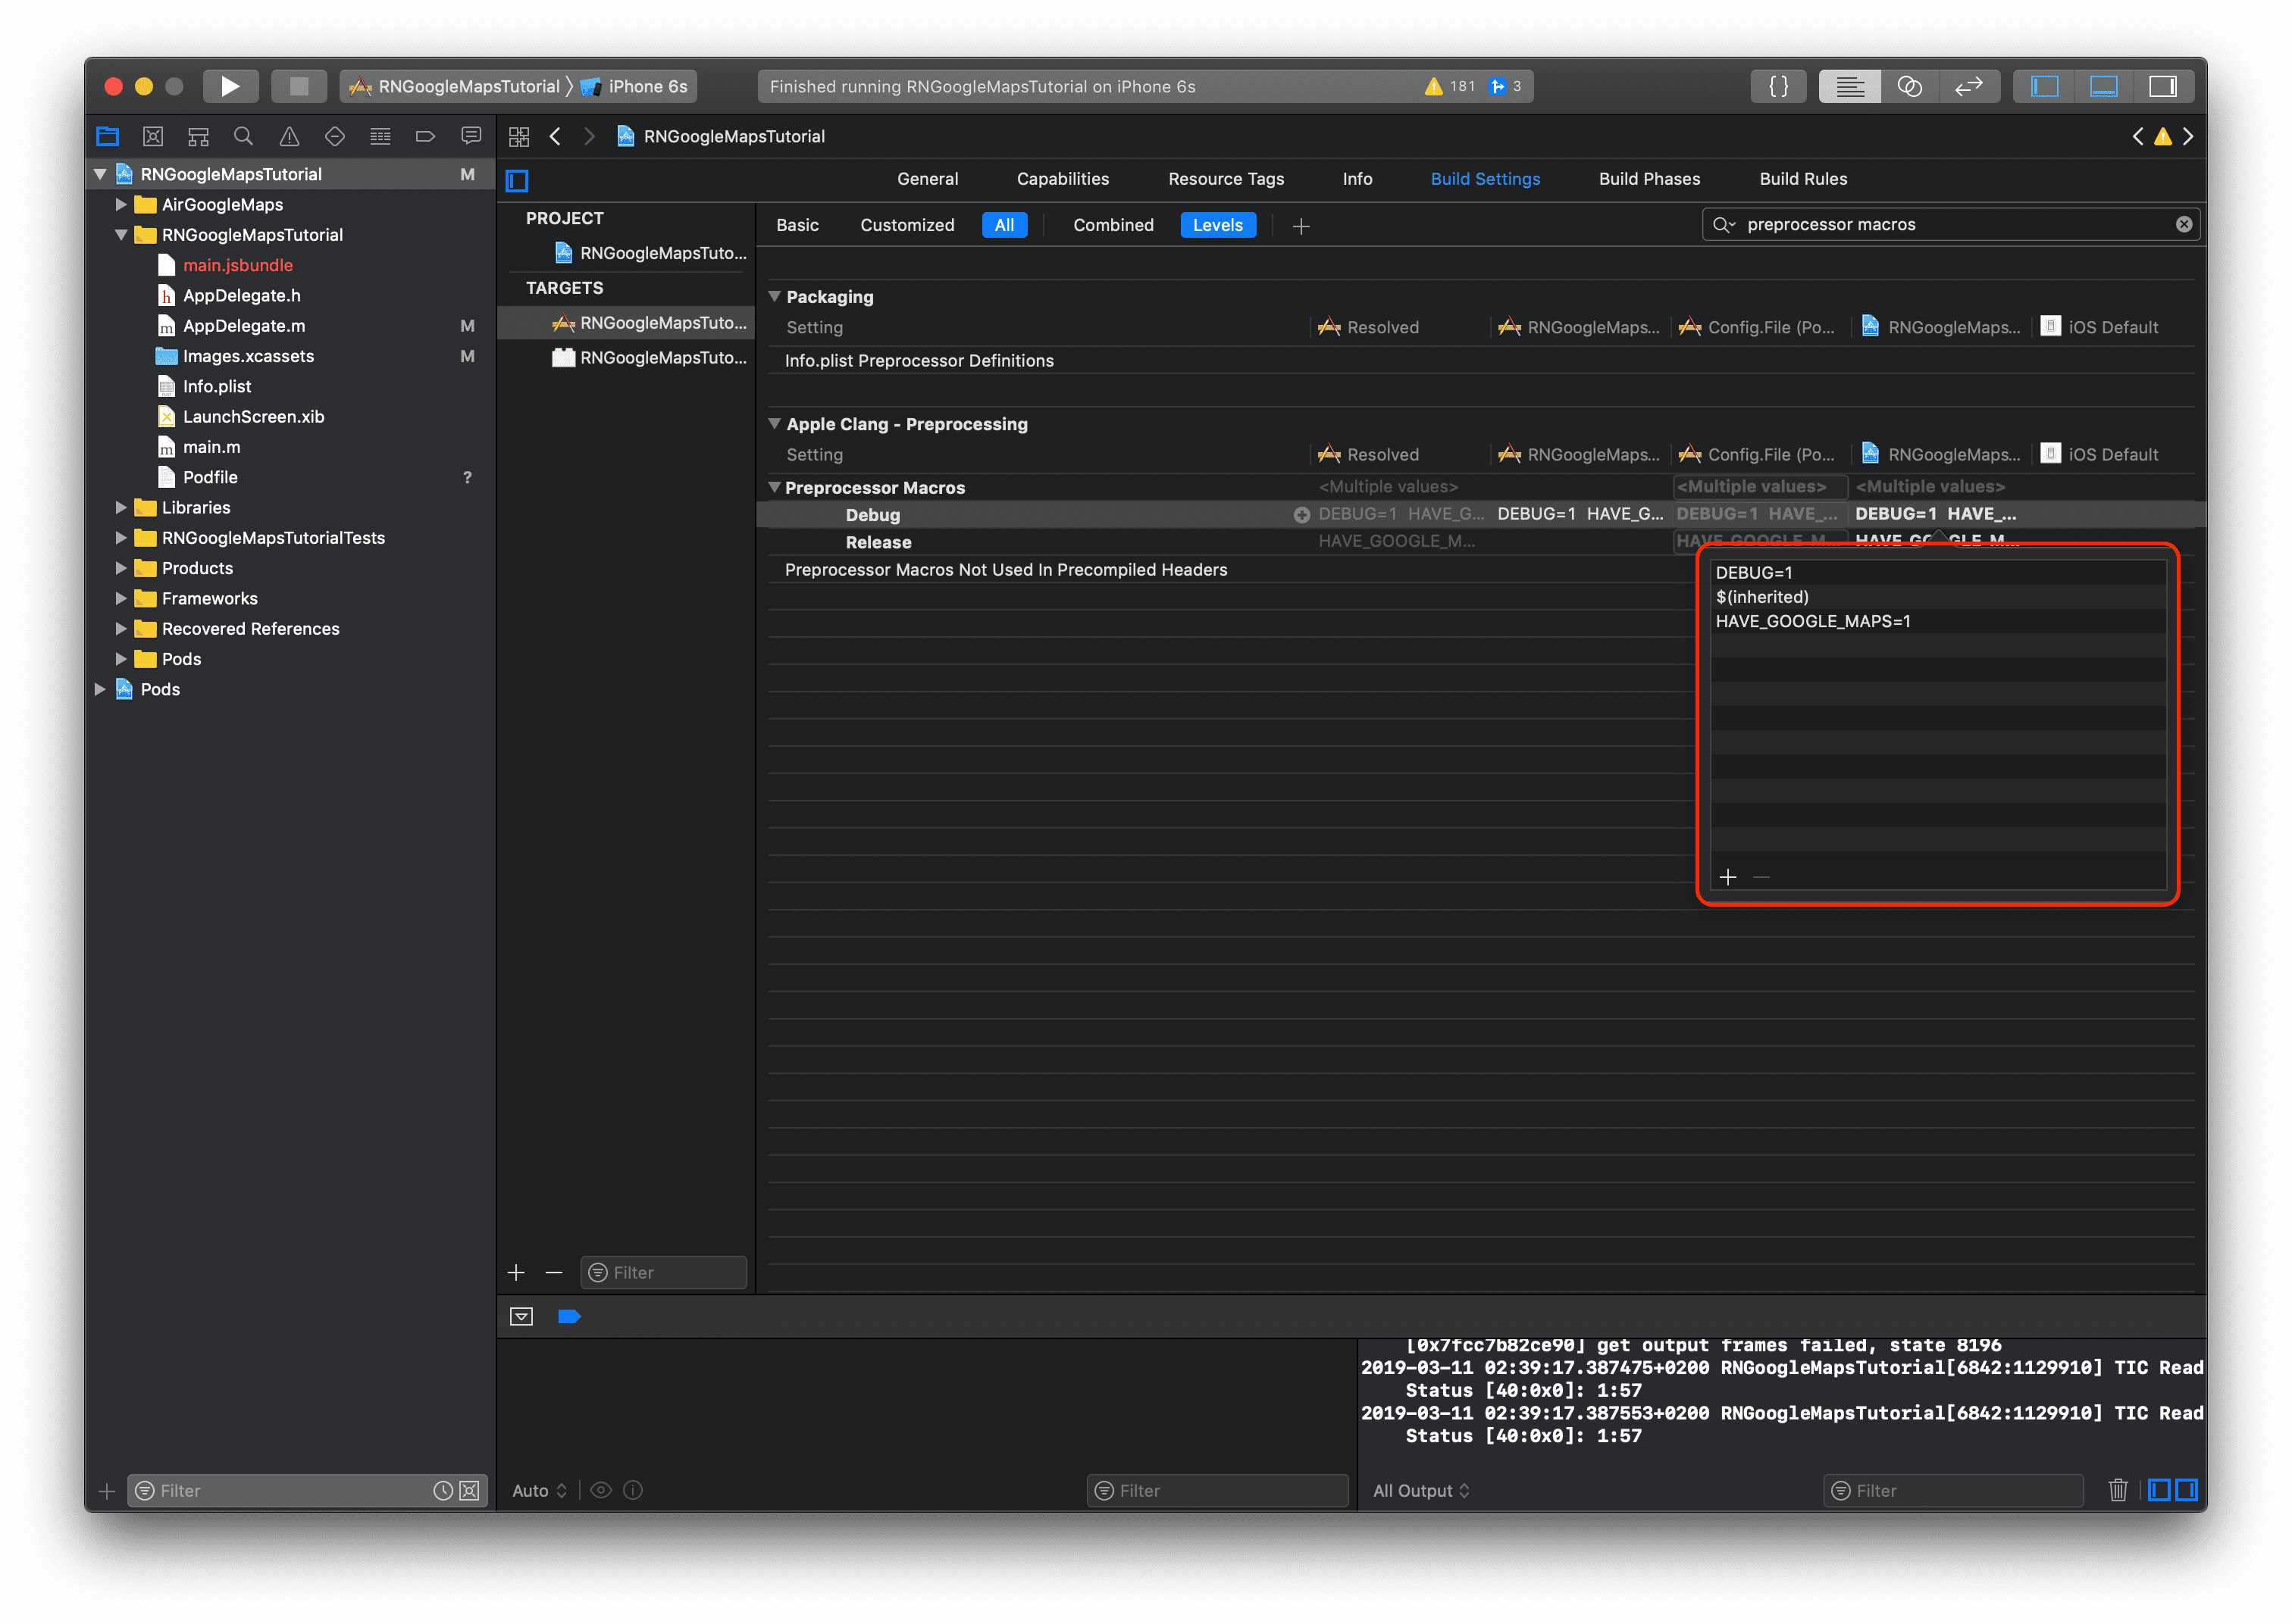Collapse the RNGoogleMapsTutorial project root
2292x1624 pixels.
point(100,174)
